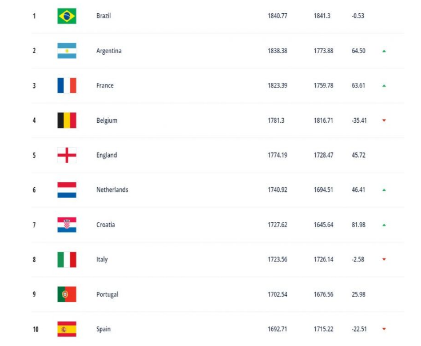
Task: Click the England flag icon
Action: (x=67, y=155)
